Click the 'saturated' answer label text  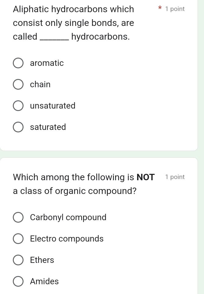(48, 127)
